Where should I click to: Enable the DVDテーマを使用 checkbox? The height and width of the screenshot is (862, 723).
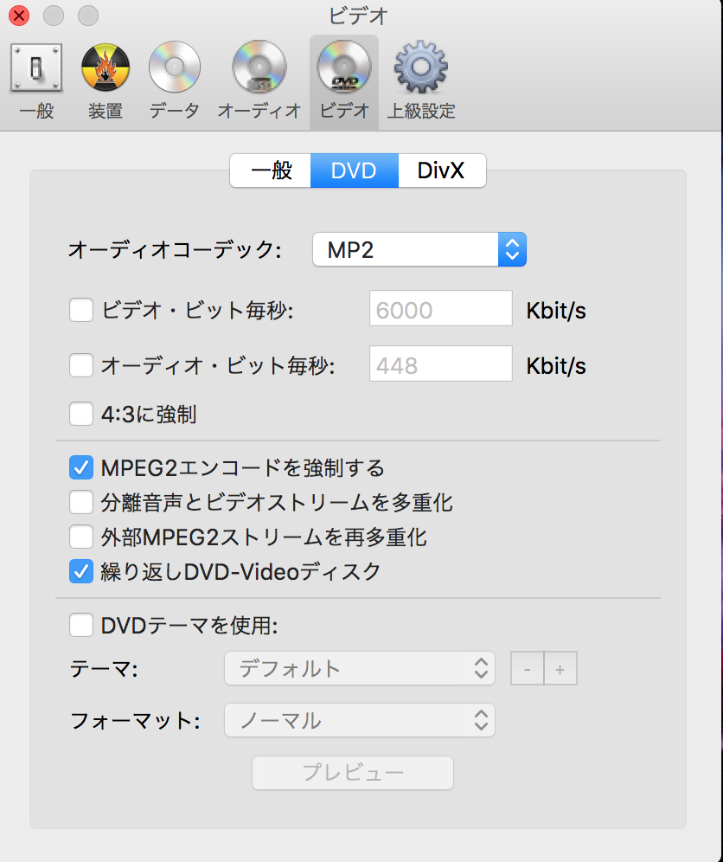81,625
